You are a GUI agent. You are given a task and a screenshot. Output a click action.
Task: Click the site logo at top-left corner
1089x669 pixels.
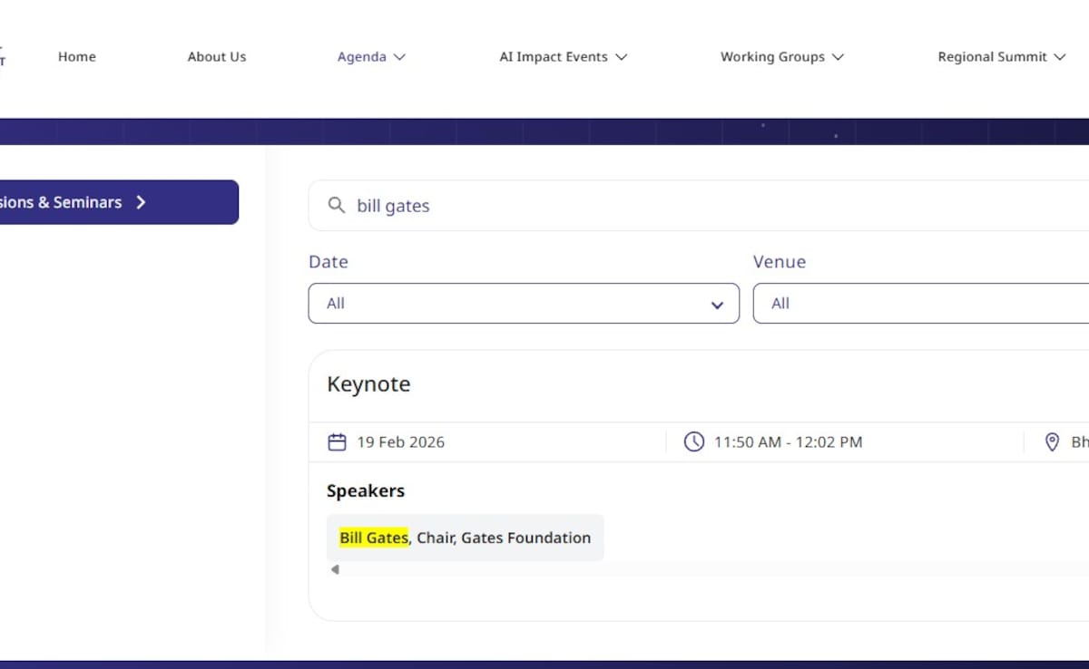pyautogui.click(x=3, y=56)
